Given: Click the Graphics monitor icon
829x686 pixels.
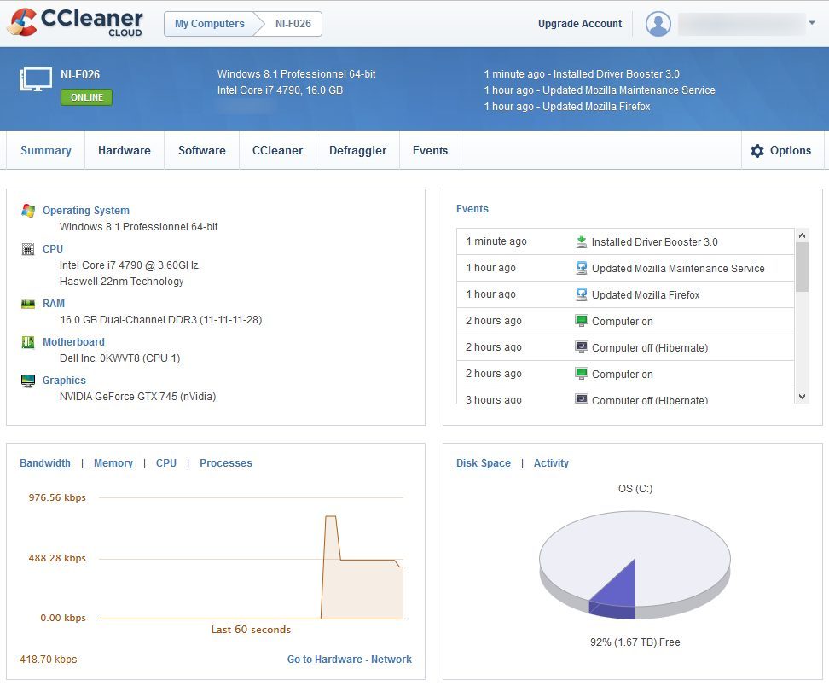Looking at the screenshot, I should point(28,381).
